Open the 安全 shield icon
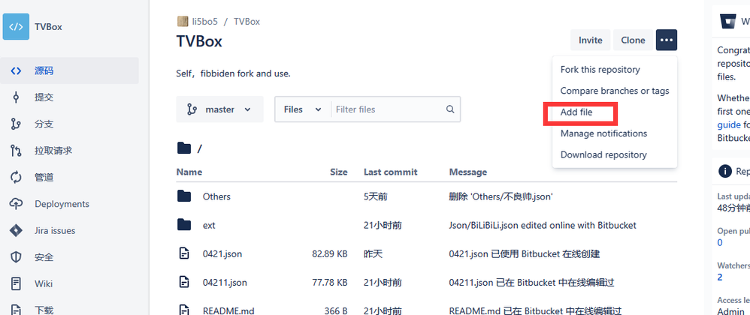750x315 pixels. [16, 258]
